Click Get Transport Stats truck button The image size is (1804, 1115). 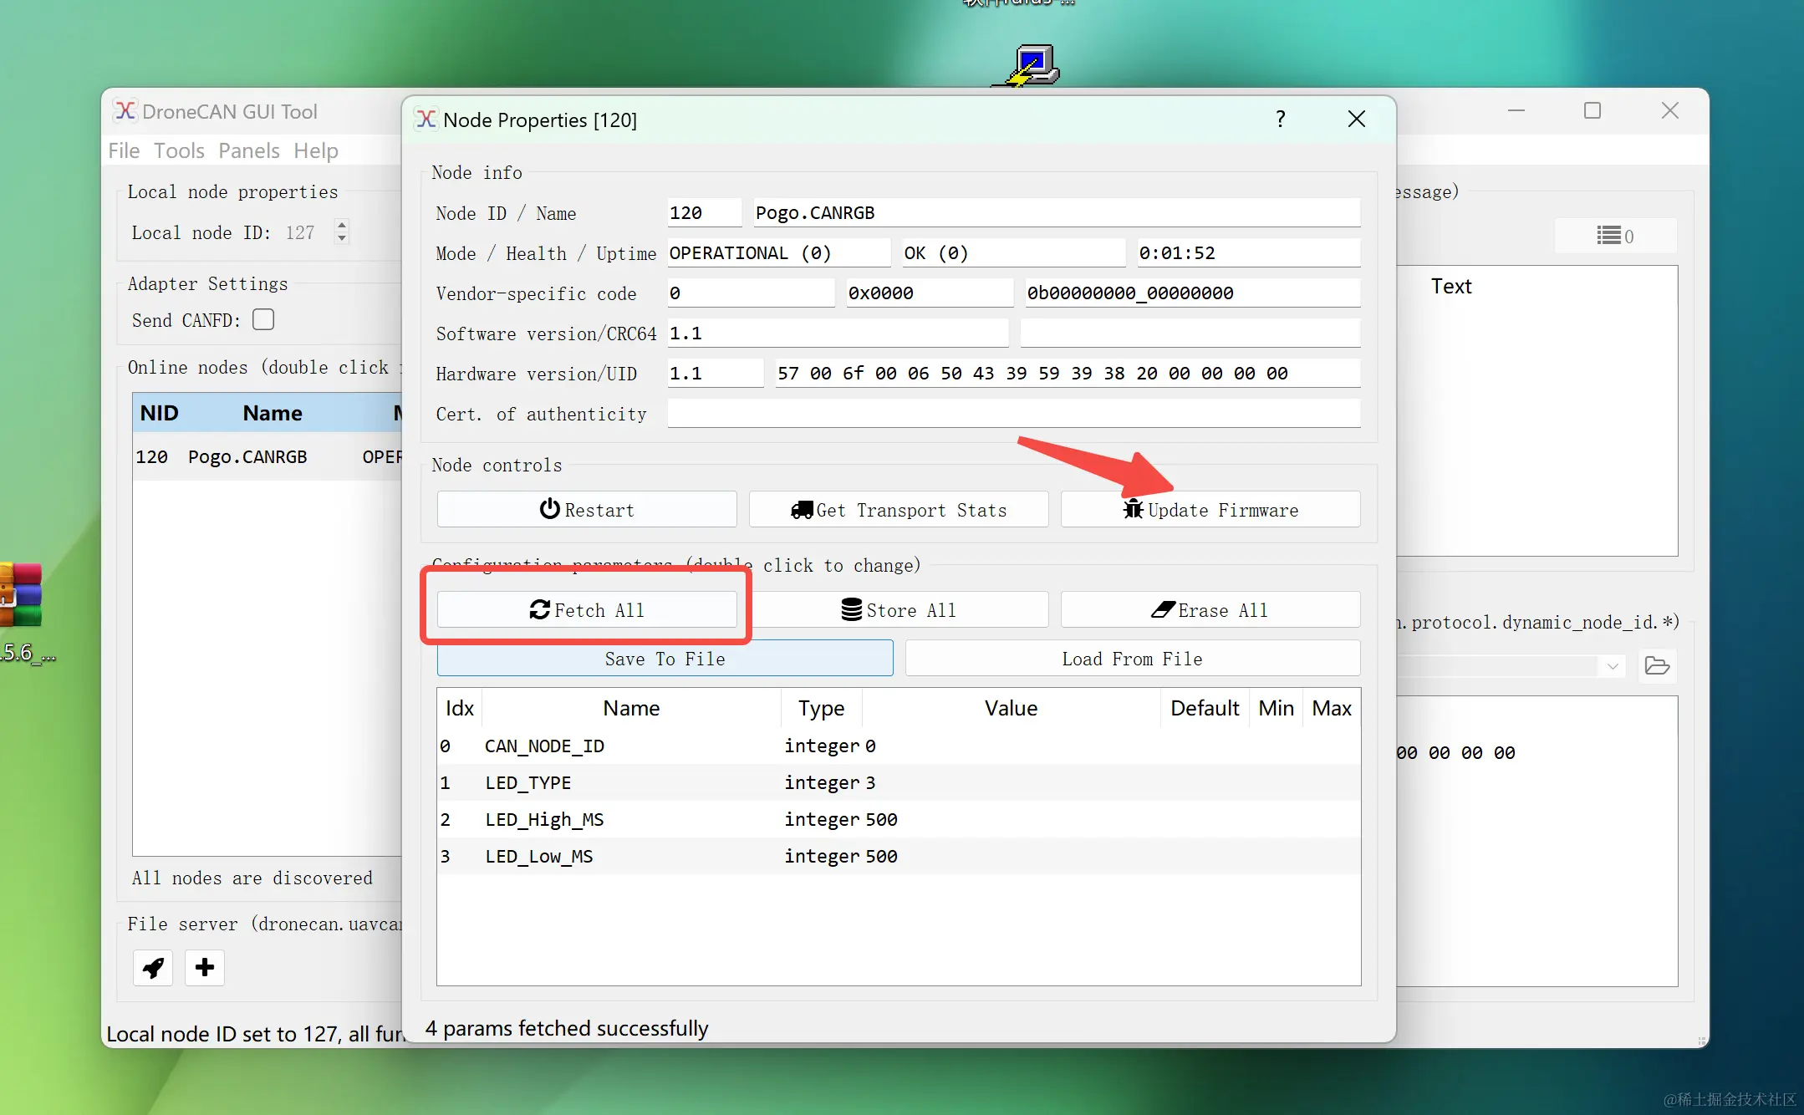899,510
